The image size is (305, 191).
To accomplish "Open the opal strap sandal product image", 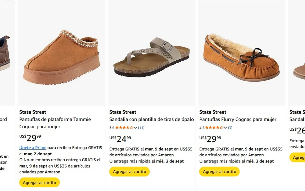I will coord(151,57).
